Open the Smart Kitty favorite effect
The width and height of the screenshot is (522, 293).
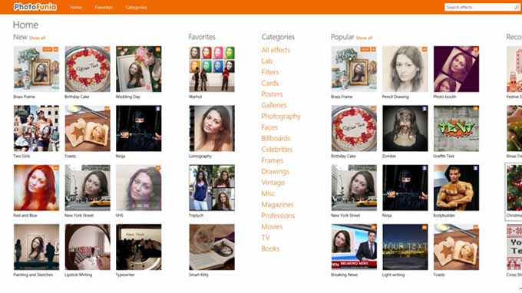click(x=212, y=247)
